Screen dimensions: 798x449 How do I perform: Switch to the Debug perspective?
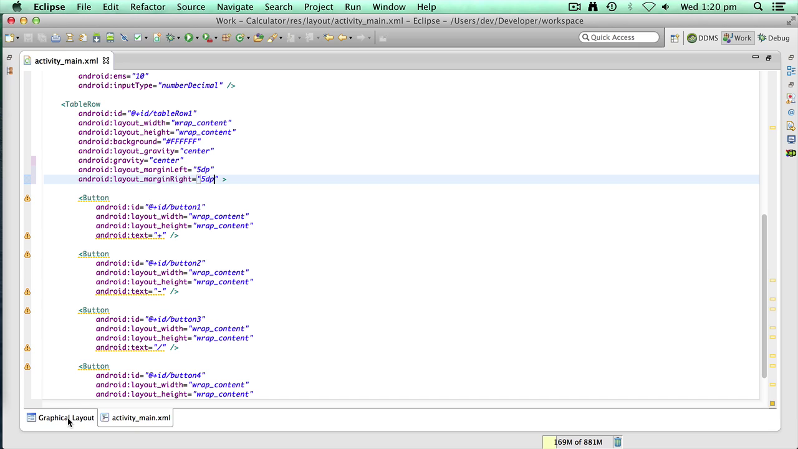[x=774, y=38]
